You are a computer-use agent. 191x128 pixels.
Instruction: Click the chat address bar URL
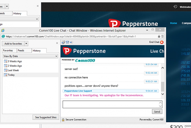(71, 36)
